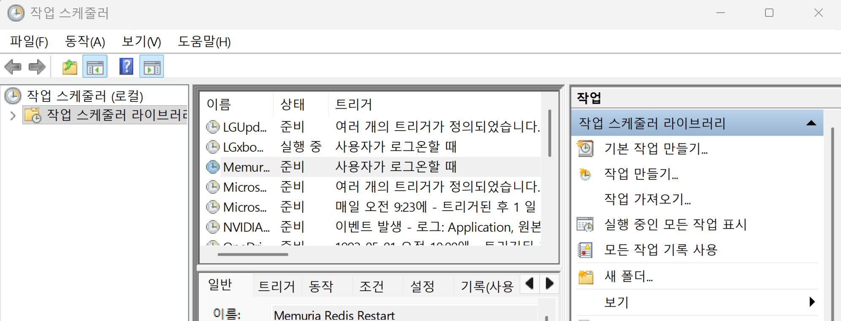Click 새 폴더... action
841x321 pixels.
[629, 277]
